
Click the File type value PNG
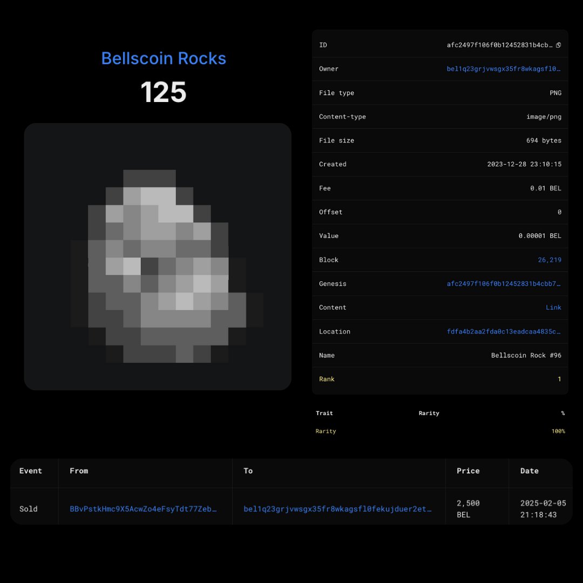pyautogui.click(x=555, y=93)
